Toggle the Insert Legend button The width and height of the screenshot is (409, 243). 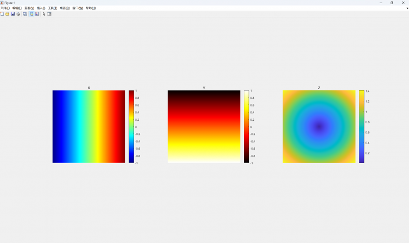tap(37, 14)
